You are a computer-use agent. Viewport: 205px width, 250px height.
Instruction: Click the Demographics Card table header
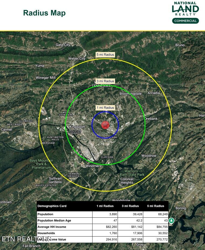pyautogui.click(x=52, y=206)
